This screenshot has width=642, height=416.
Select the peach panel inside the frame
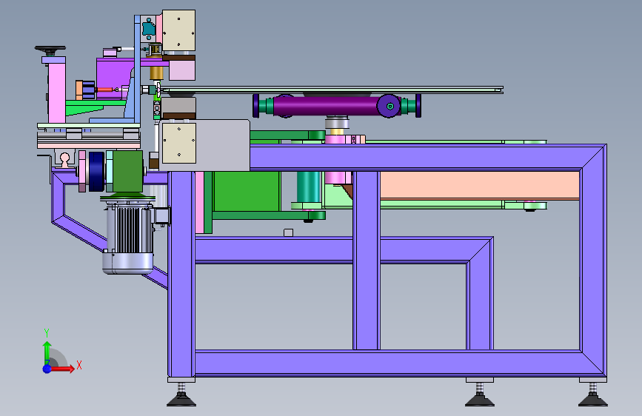pyautogui.click(x=479, y=186)
